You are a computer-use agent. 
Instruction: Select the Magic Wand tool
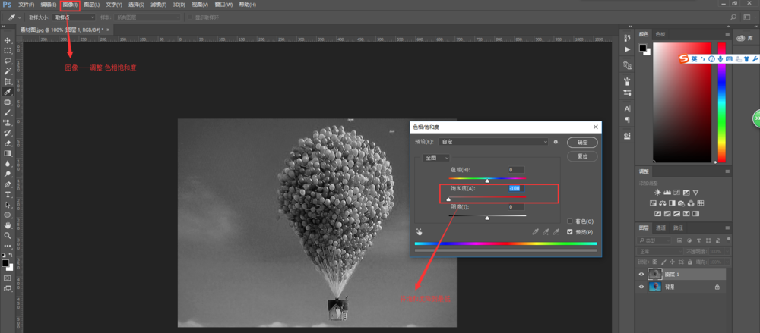click(x=8, y=71)
